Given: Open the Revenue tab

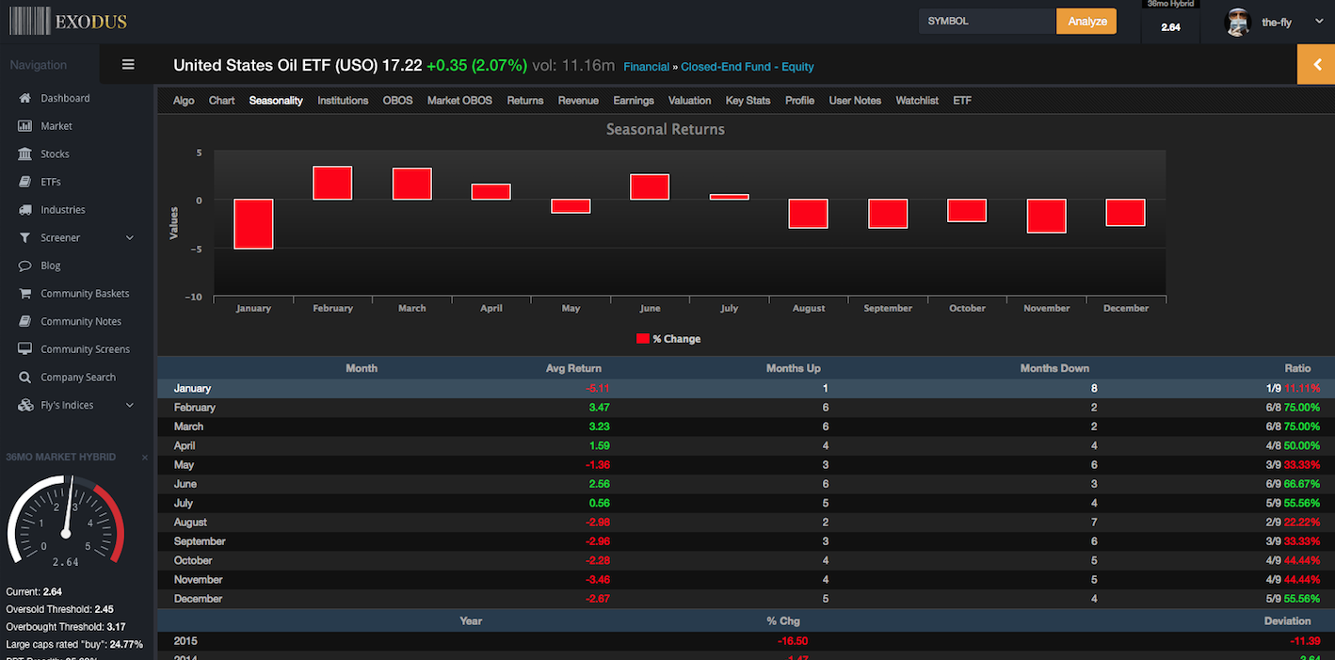Looking at the screenshot, I should point(578,101).
